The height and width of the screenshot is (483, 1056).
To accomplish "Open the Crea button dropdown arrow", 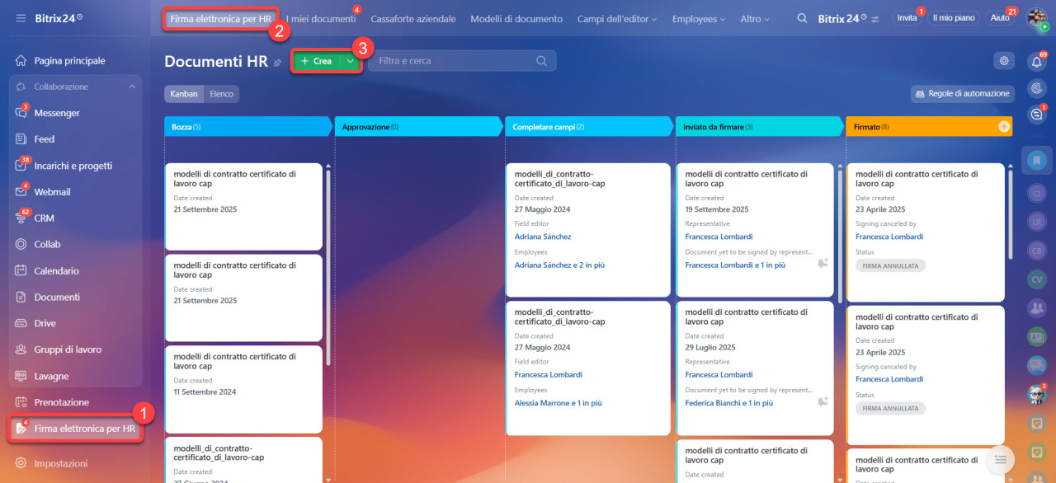I will point(351,61).
